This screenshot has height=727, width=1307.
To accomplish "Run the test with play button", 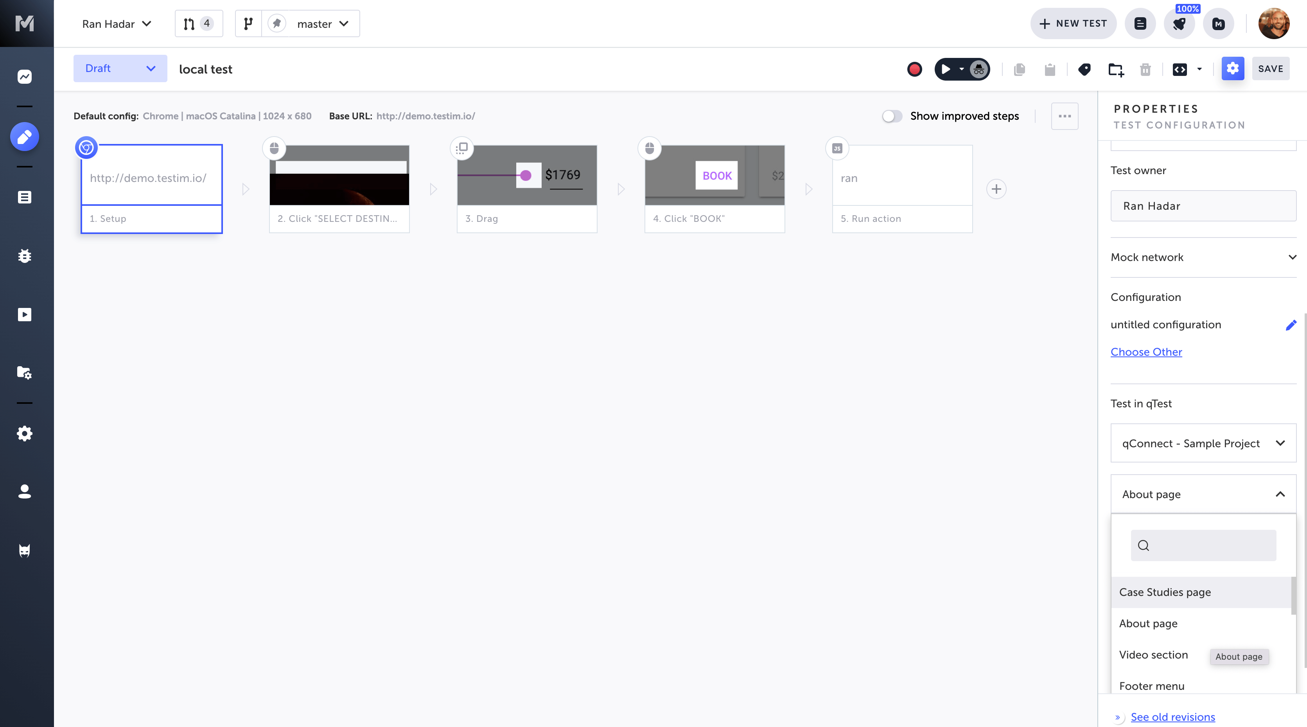I will (946, 69).
